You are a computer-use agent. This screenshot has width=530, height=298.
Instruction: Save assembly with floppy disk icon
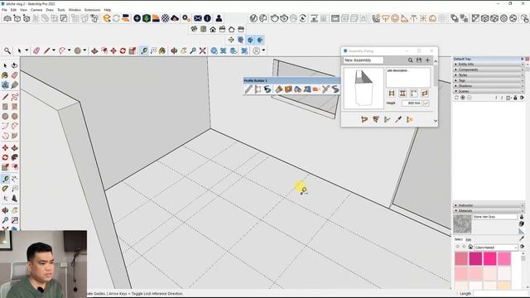419,60
